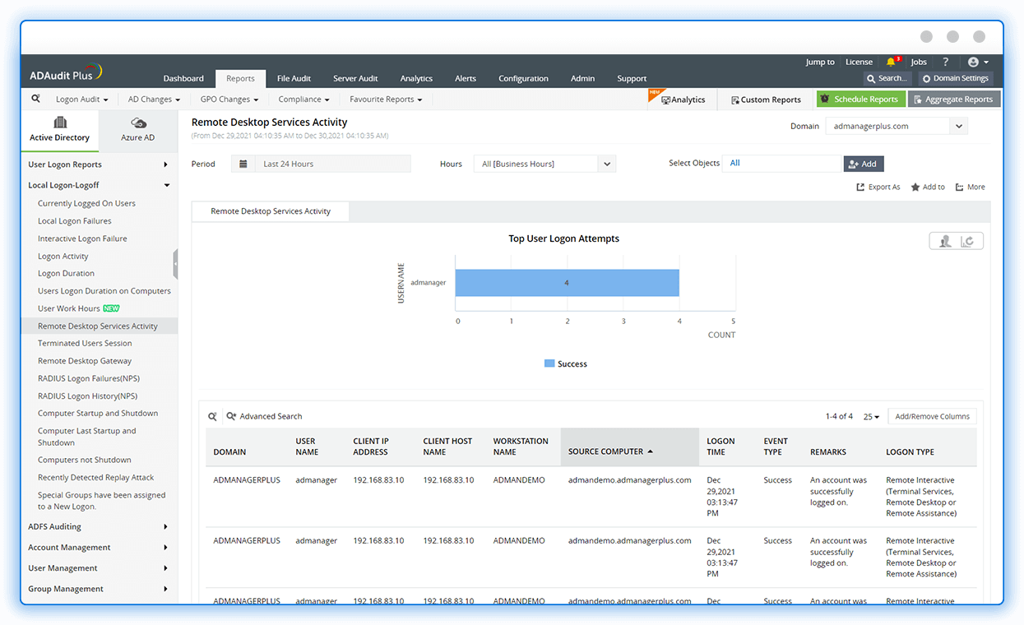Click the Period Last 24 Hours field
1024x625 pixels.
coord(332,164)
